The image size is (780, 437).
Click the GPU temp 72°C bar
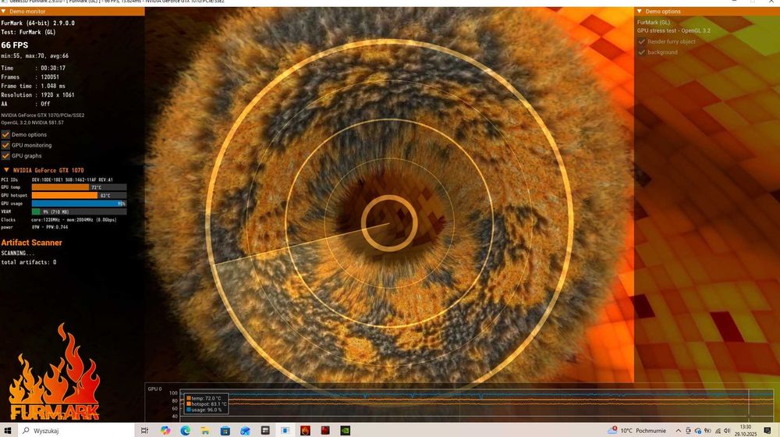[79, 187]
